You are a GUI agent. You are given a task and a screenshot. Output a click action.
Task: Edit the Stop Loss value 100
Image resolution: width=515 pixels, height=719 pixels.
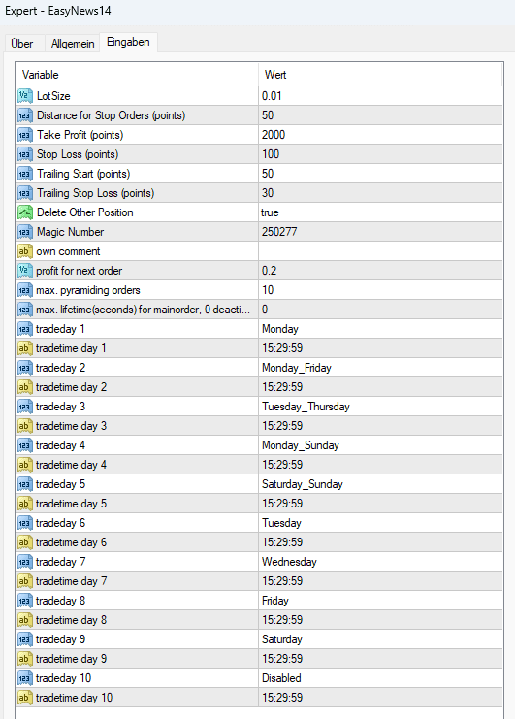[x=380, y=154]
